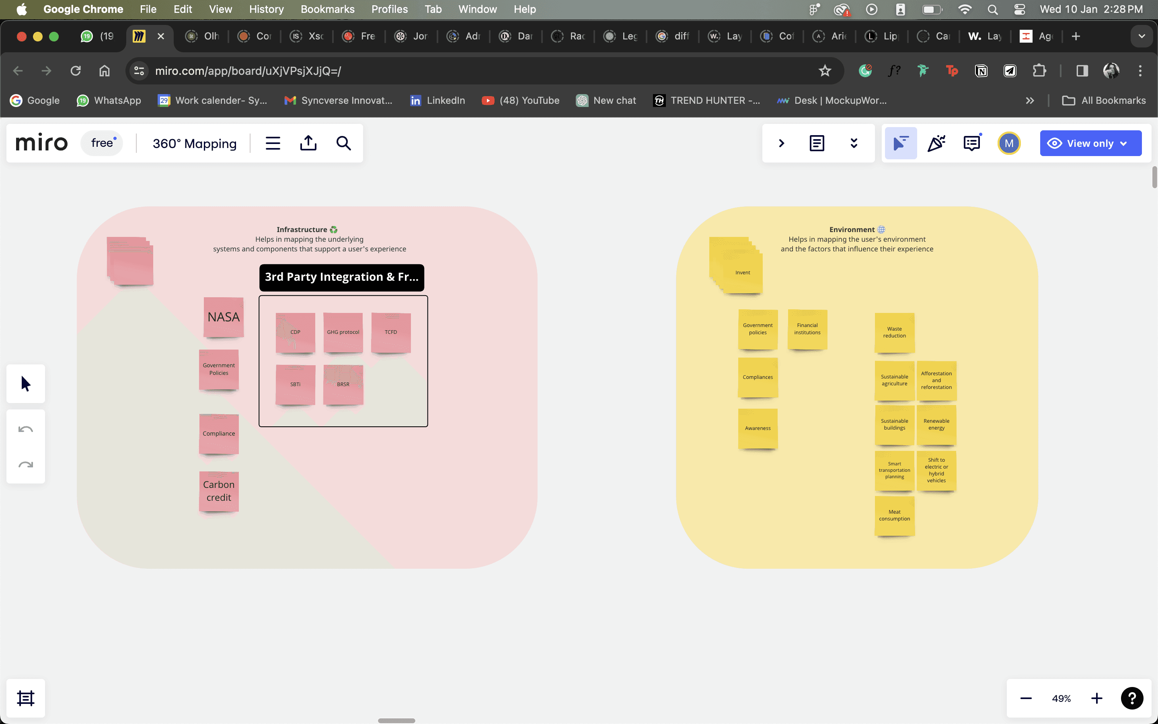
Task: Click the 49% zoom level
Action: 1061,698
